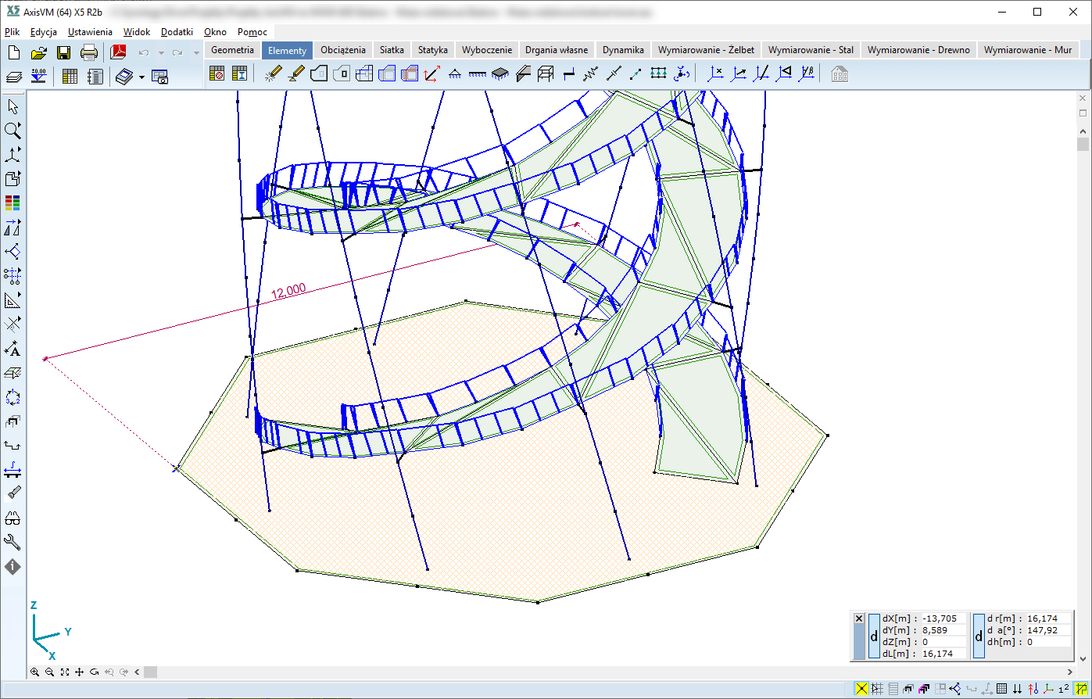Close the coordinate panel with X button

(859, 618)
